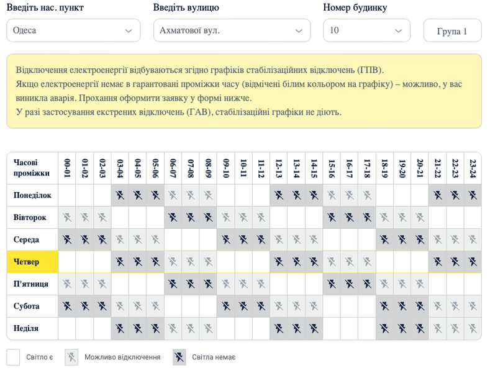The image size is (490, 373).
Task: Click the 12-13 time column header
Action: click(x=279, y=168)
